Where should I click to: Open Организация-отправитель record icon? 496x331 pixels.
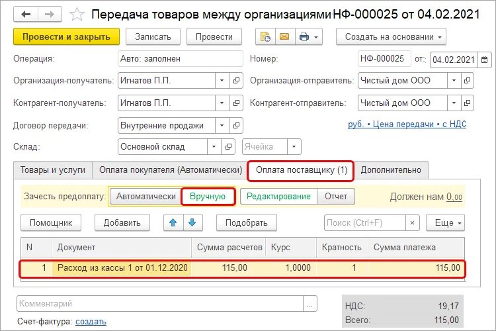[x=467, y=81]
